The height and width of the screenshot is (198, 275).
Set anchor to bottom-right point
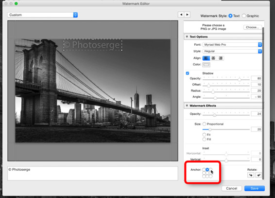[x=211, y=176]
